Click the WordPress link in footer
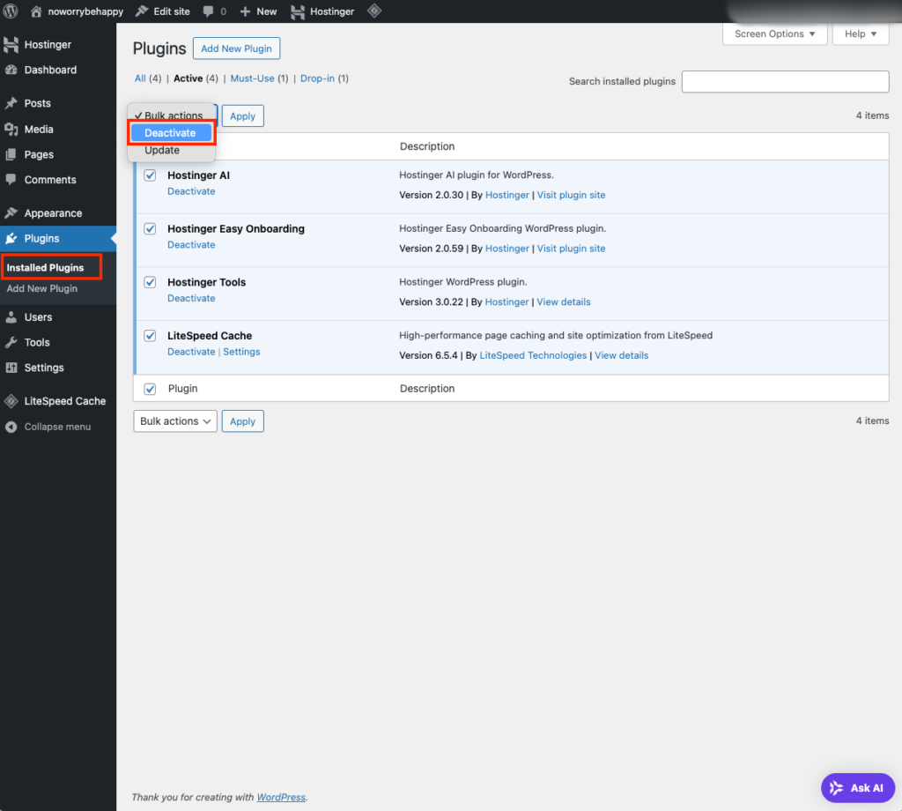The height and width of the screenshot is (811, 902). (x=281, y=797)
